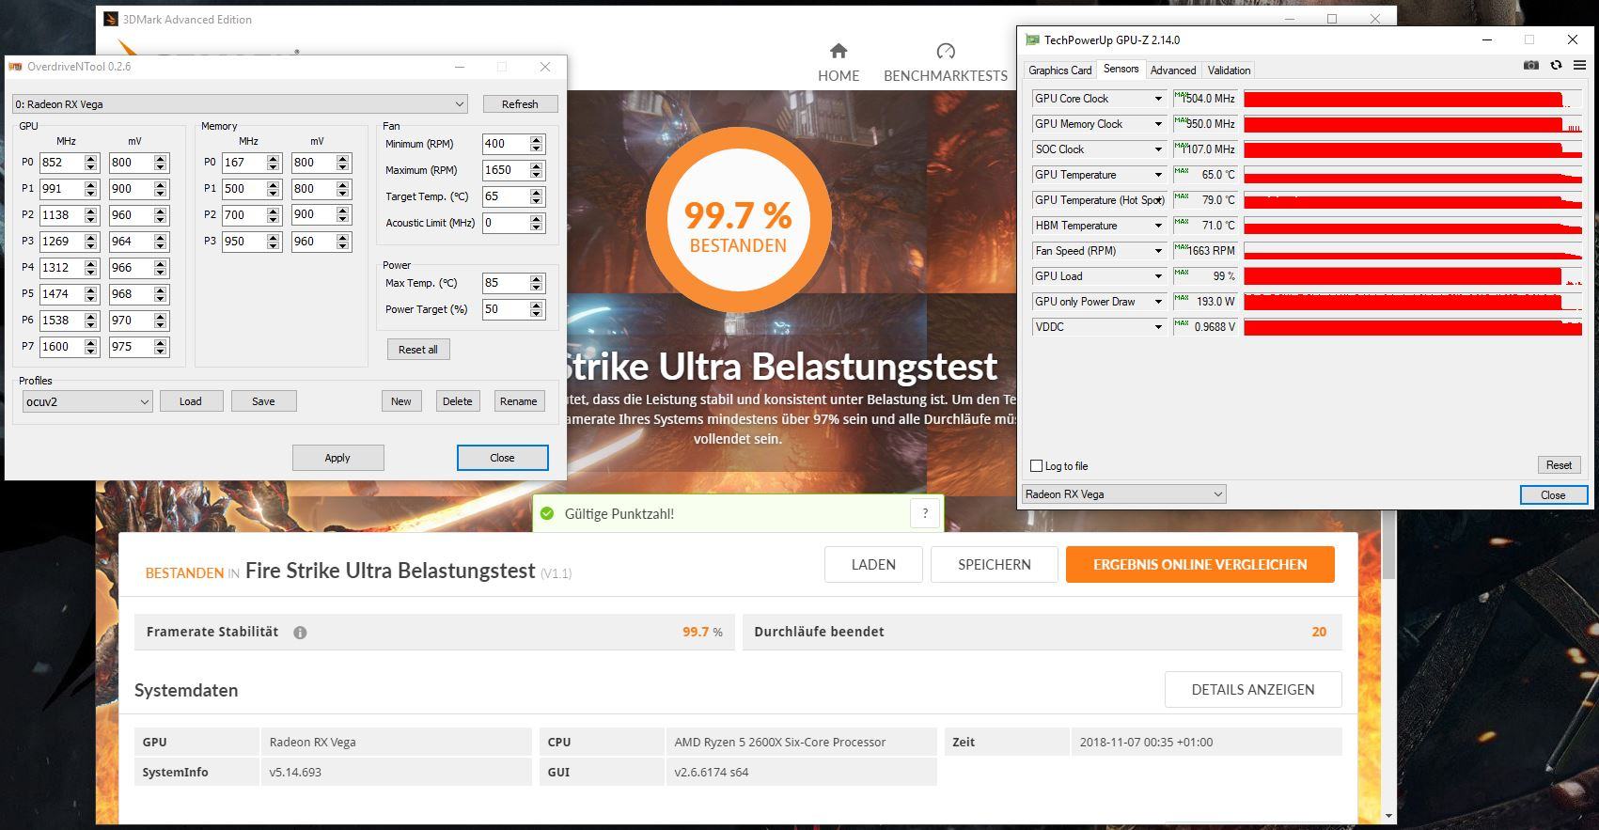Click Max Temp stepper arrows
The width and height of the screenshot is (1599, 830).
click(537, 283)
